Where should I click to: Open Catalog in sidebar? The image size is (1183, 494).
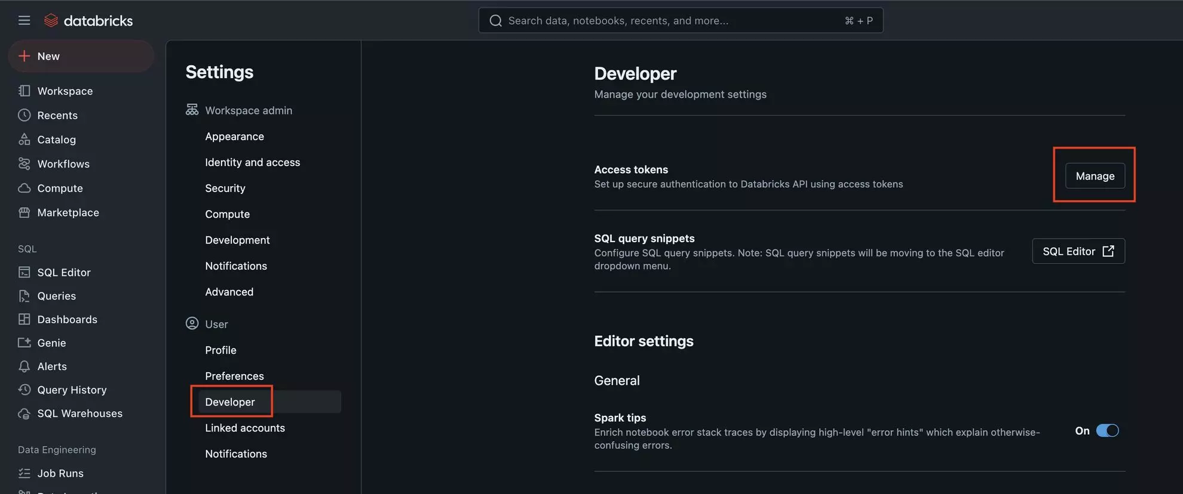pyautogui.click(x=56, y=140)
